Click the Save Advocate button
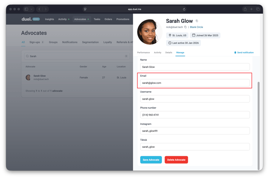Image resolution: width=269 pixels, height=178 pixels. pos(151,160)
